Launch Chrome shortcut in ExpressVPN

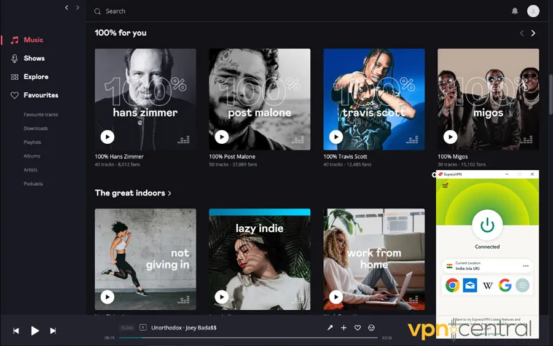click(x=452, y=285)
